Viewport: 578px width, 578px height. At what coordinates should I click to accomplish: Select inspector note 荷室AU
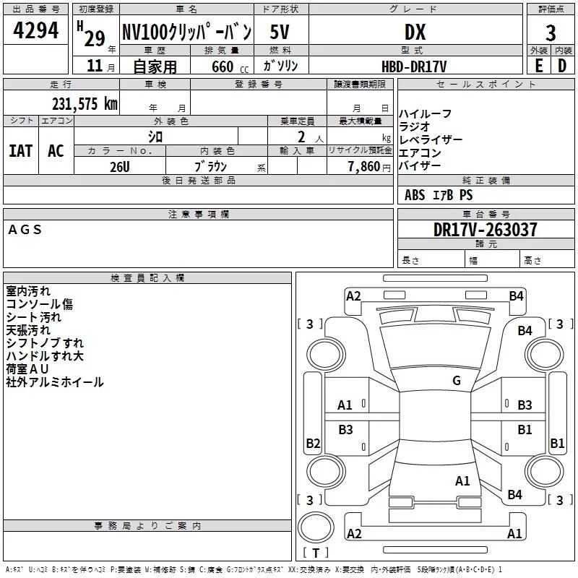tap(27, 368)
